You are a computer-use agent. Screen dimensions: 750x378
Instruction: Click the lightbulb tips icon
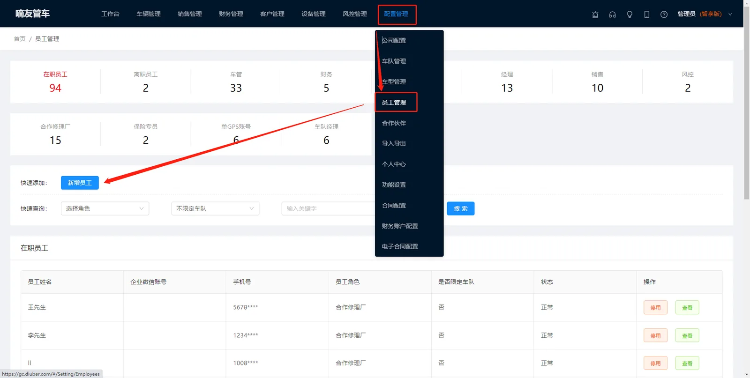tap(630, 15)
